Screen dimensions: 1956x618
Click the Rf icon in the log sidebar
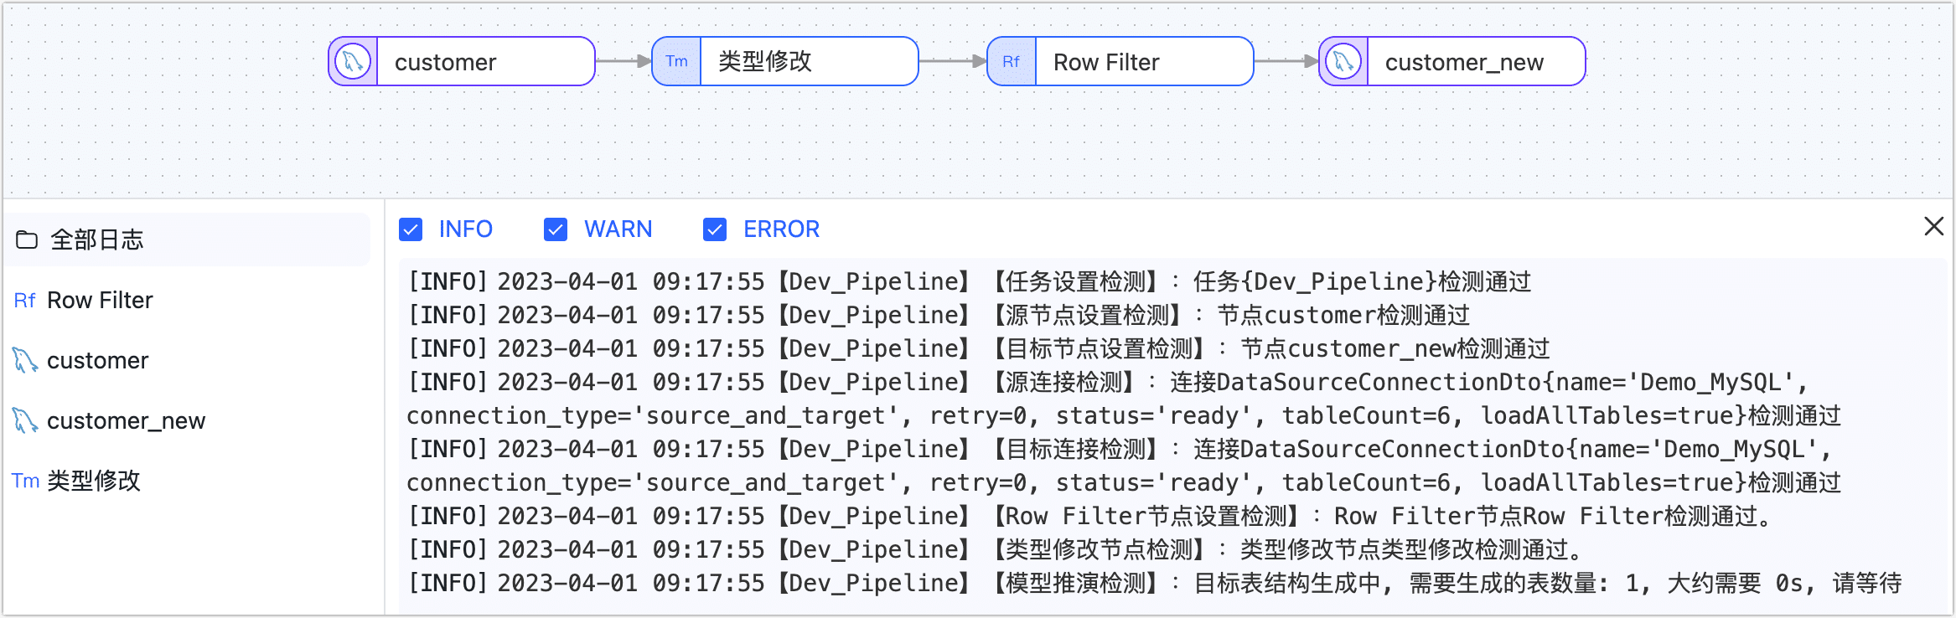[x=24, y=301]
